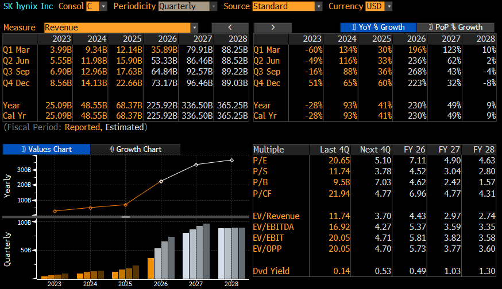Select the EV/EBITDA multiple row label
Screen dimensions: 502x289
click(x=273, y=227)
